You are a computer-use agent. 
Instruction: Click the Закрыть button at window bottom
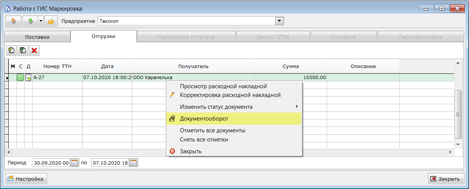[x=446, y=179]
